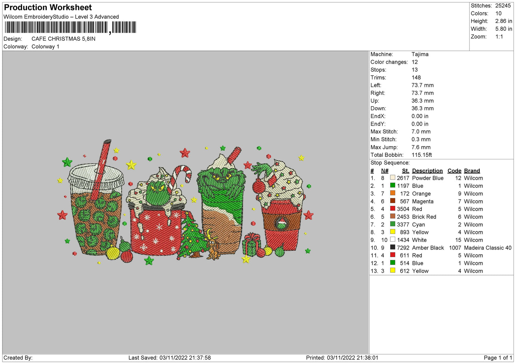Click the Up value '36.3 mm'
Viewport: 516px width, 364px height.
pyautogui.click(x=422, y=101)
